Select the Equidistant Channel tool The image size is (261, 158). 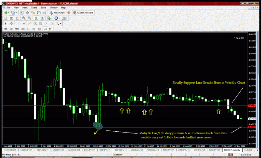pos(35,24)
